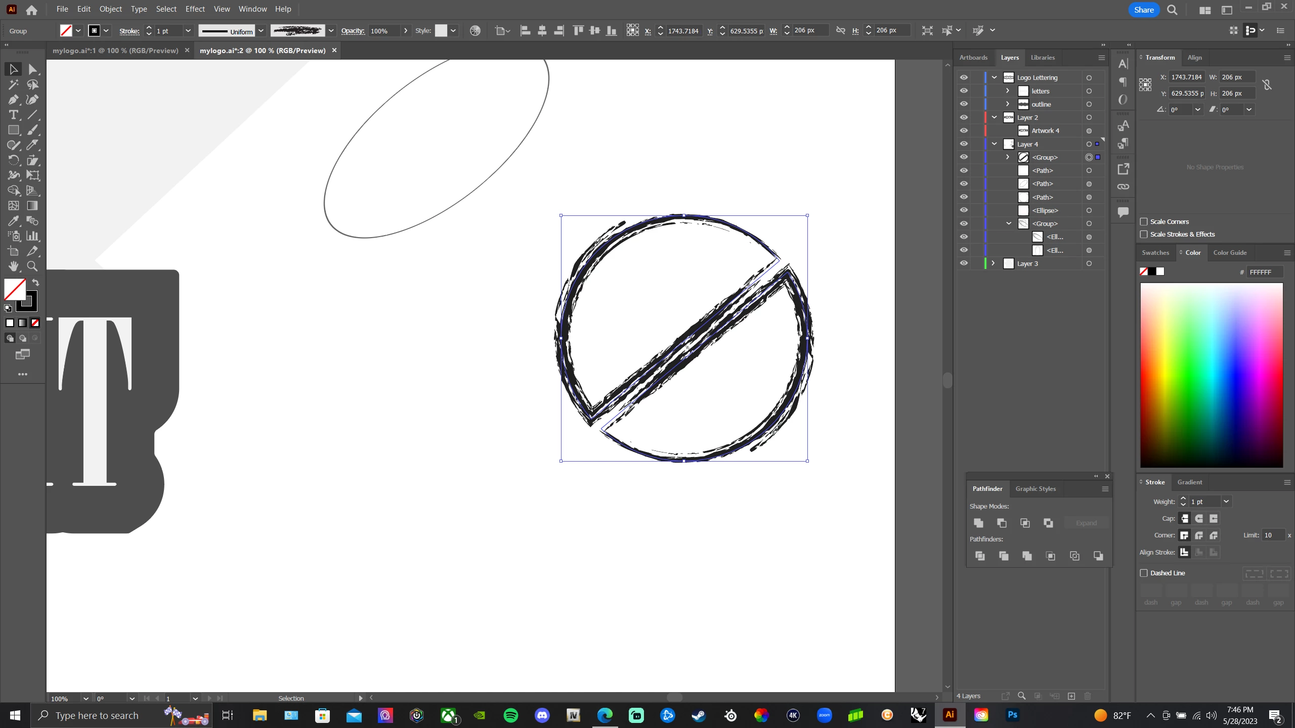
Task: Select the Rotate tool
Action: (13, 160)
